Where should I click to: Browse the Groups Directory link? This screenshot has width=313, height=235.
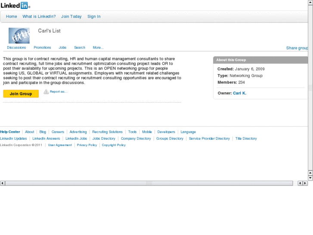pos(170,138)
